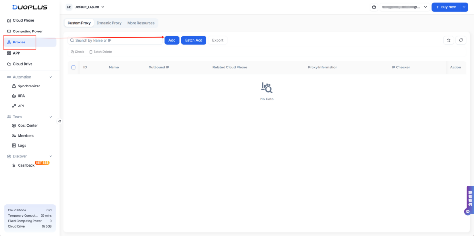Click the DuoPlus logo

pos(30,7)
